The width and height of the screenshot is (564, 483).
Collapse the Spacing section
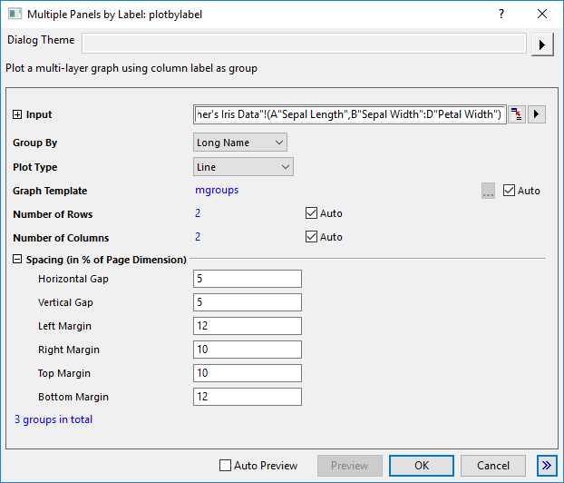(x=17, y=260)
